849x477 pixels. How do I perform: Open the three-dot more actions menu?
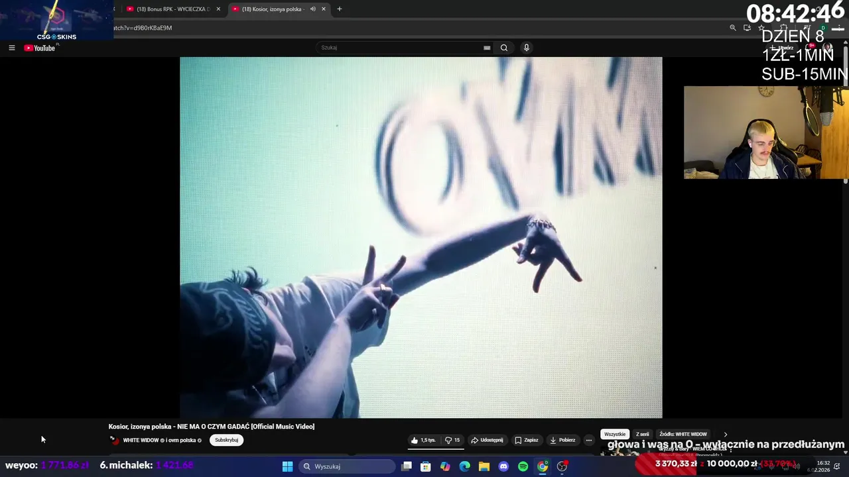click(x=588, y=440)
